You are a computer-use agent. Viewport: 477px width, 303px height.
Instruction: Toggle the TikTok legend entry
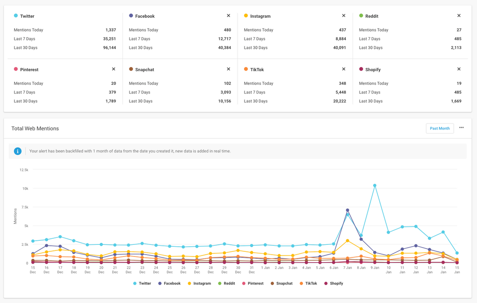(x=308, y=283)
